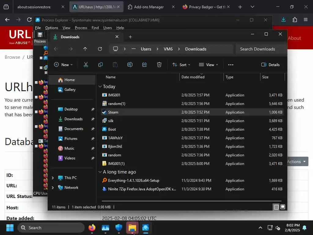Click the Forward arrow in File Explorer
This screenshot has height=235, width=313.
[x=71, y=49]
